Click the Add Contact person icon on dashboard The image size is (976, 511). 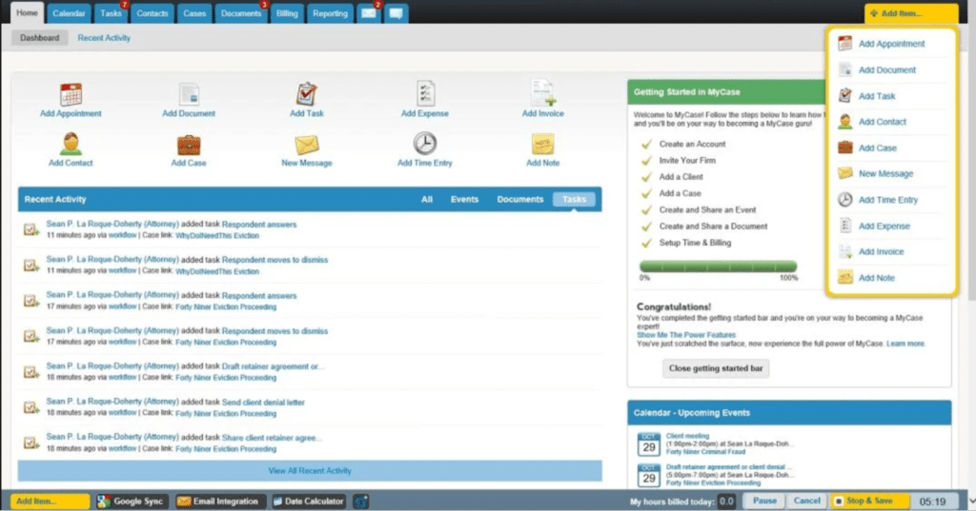pyautogui.click(x=71, y=144)
